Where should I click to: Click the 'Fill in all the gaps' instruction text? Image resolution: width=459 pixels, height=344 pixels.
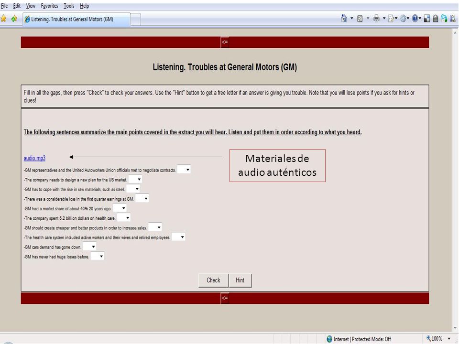(219, 96)
